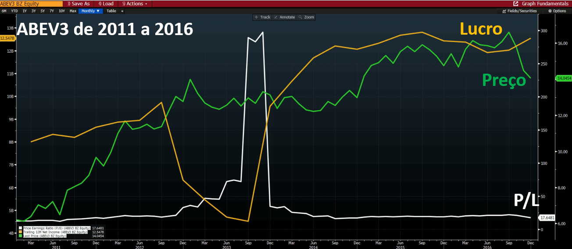572x249 pixels.
Task: Select the 1Y time range
Action: pyautogui.click(x=24, y=11)
